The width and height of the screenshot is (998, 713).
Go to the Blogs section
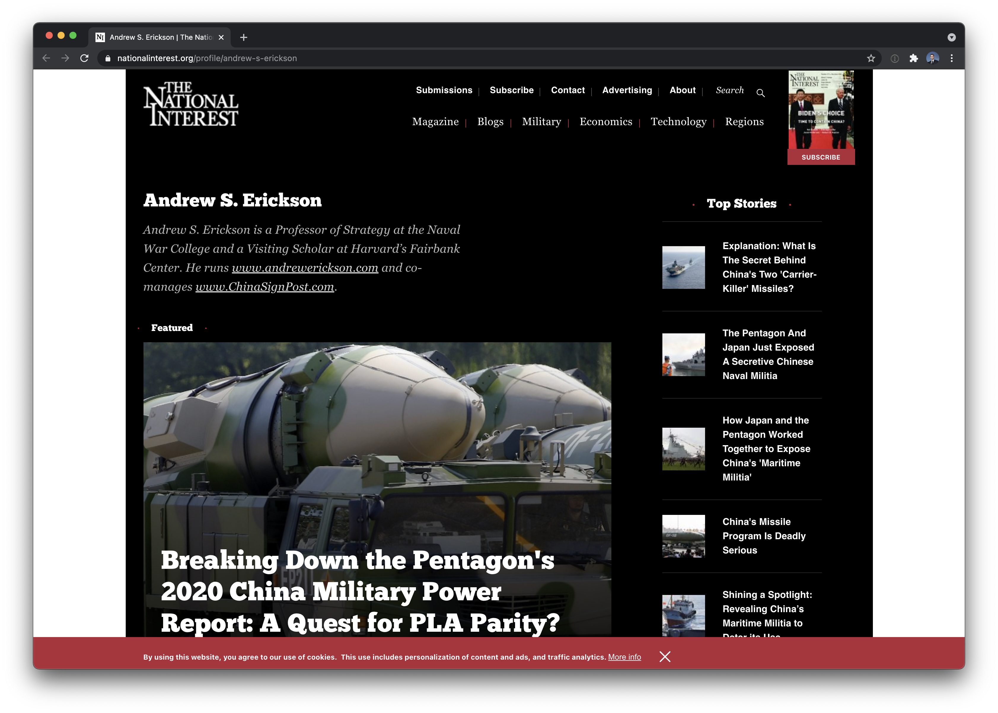tap(490, 122)
